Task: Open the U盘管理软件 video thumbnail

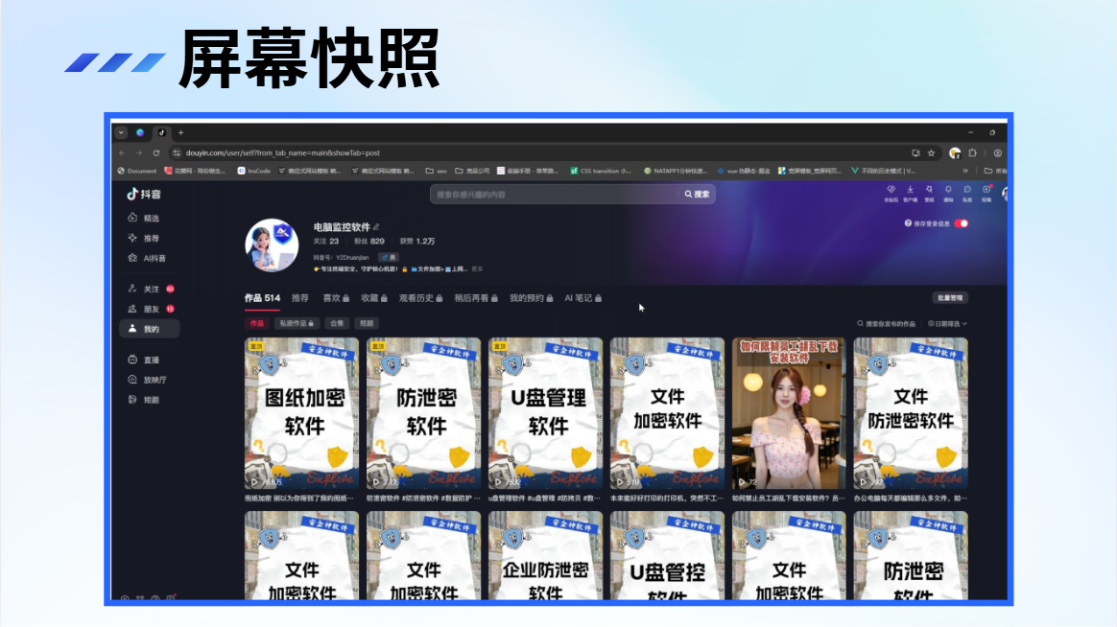Action: tap(546, 413)
